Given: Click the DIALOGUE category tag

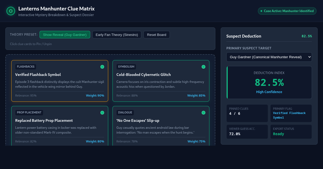Looking at the screenshot, I should [x=125, y=113].
